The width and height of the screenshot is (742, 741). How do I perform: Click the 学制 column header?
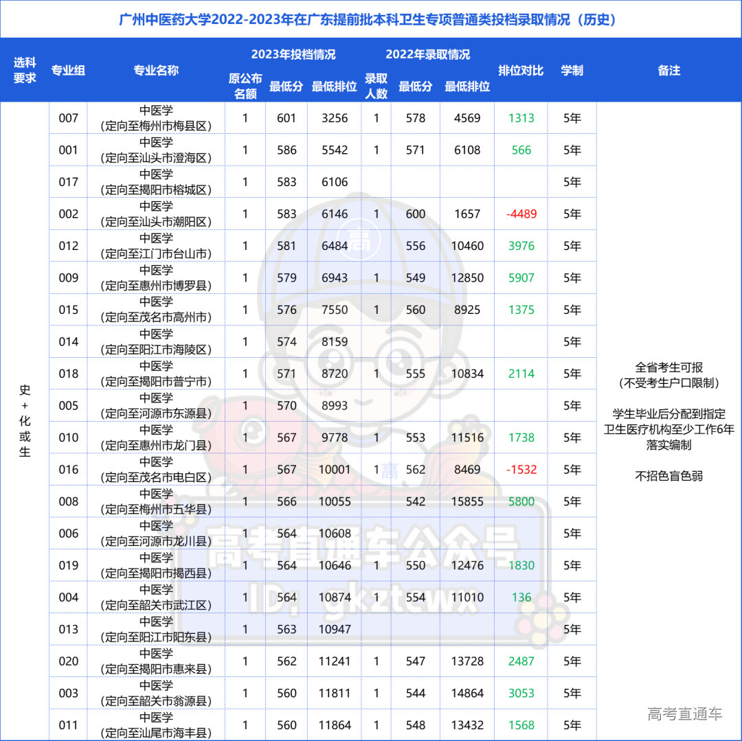click(x=572, y=70)
